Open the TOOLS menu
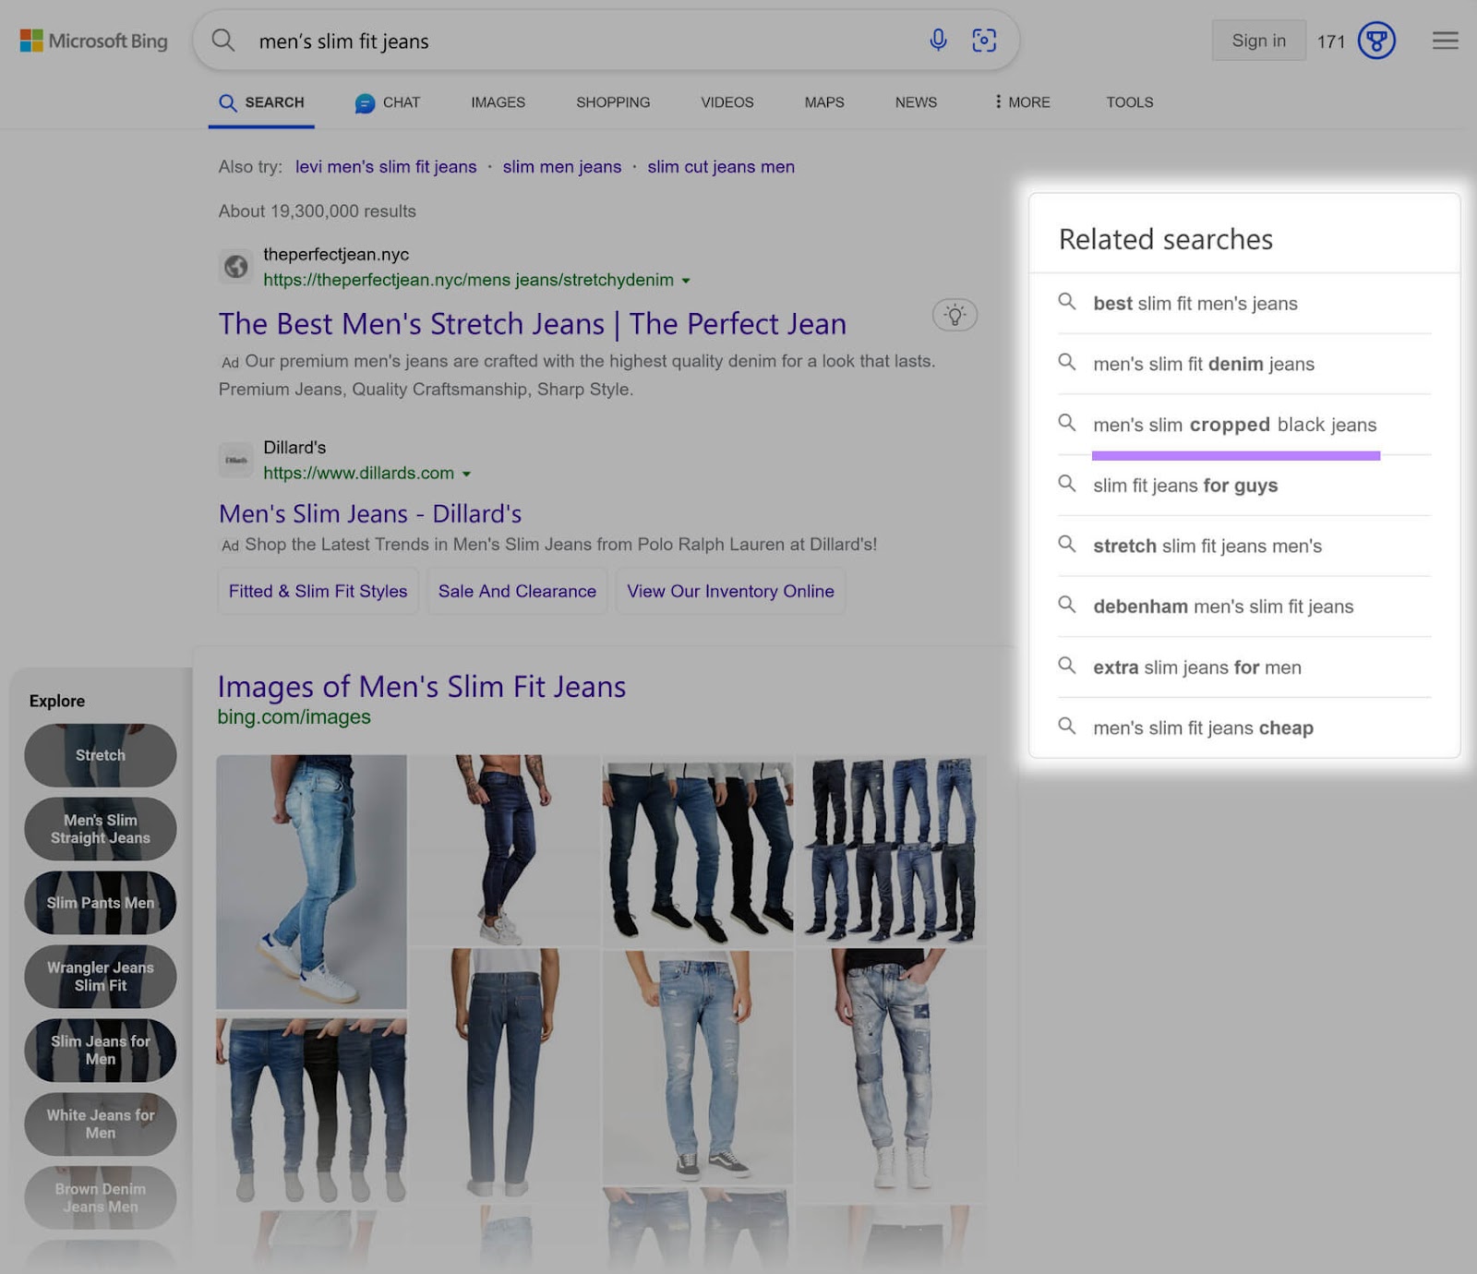Viewport: 1477px width, 1274px height. 1129,102
